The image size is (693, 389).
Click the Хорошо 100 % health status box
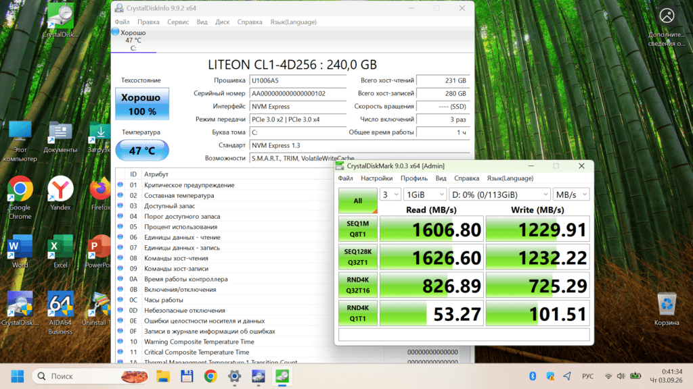coord(142,104)
